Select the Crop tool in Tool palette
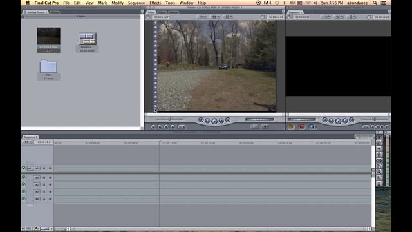The width and height of the screenshot is (412, 232). (379, 178)
